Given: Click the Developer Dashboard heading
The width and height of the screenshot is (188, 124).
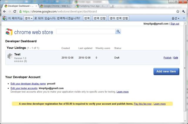Looking at the screenshot, I should pos(21,41).
